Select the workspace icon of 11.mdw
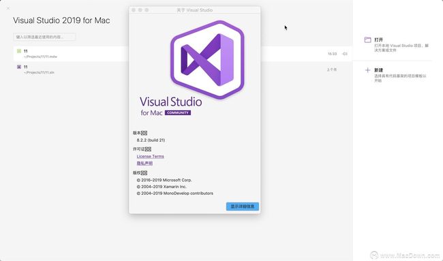 point(19,51)
